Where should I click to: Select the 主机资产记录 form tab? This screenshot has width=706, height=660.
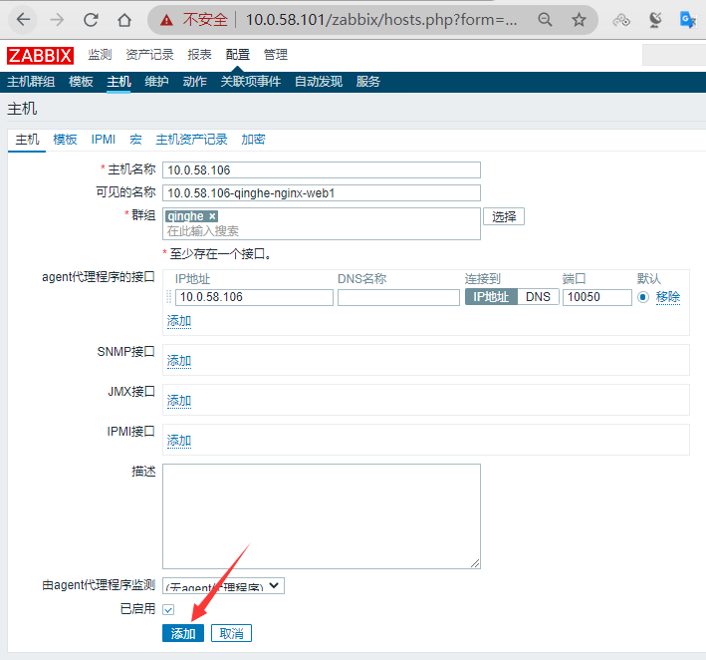(x=191, y=140)
